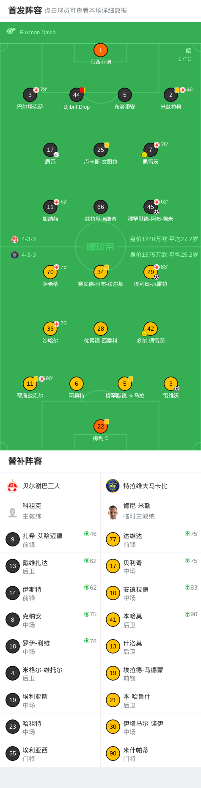The width and height of the screenshot is (201, 788).
Task: Select 耶海兹克尔 number 11 yellow player badge
Action: [30, 384]
